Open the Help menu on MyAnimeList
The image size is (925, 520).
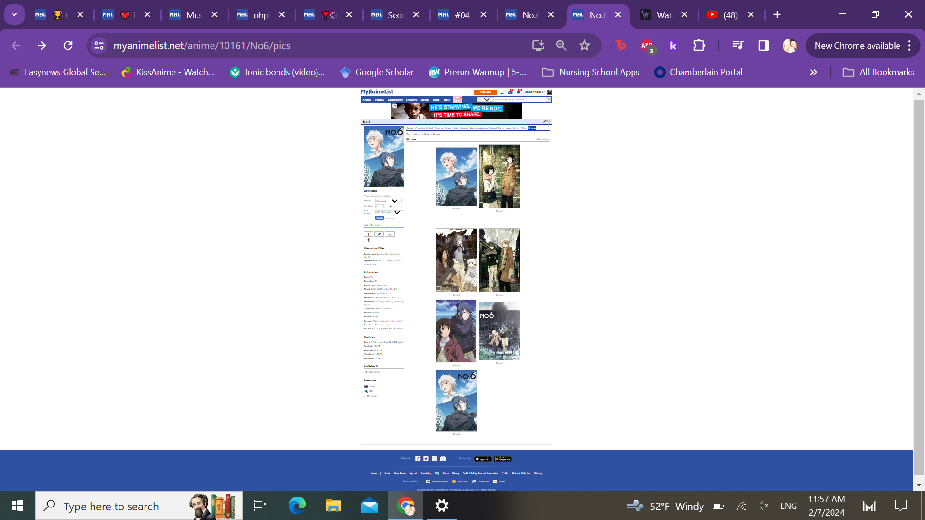(447, 100)
